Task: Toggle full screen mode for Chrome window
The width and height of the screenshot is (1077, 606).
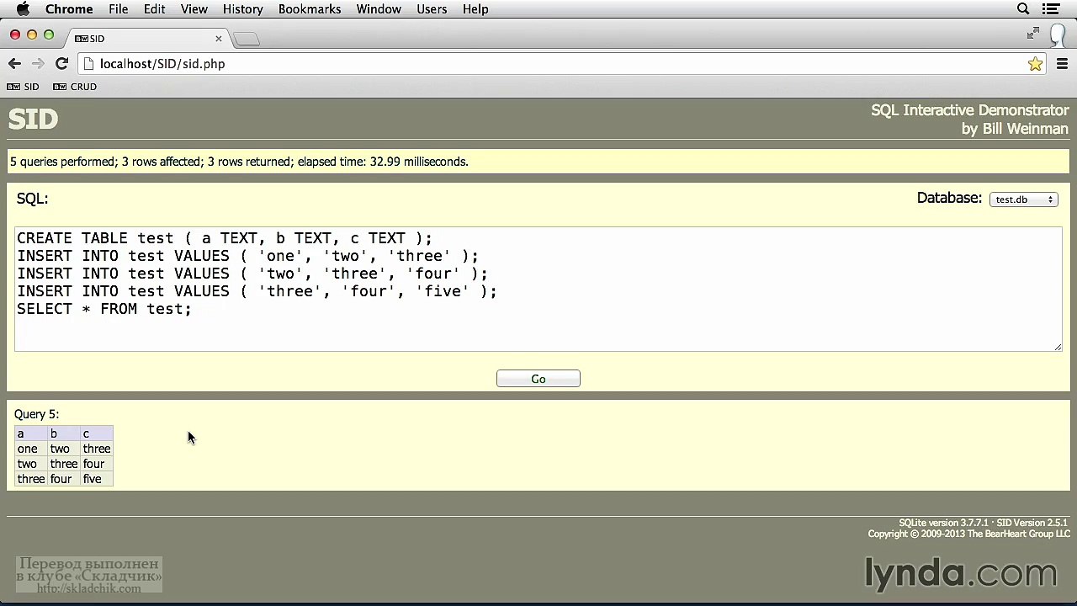Action: coord(1033,34)
